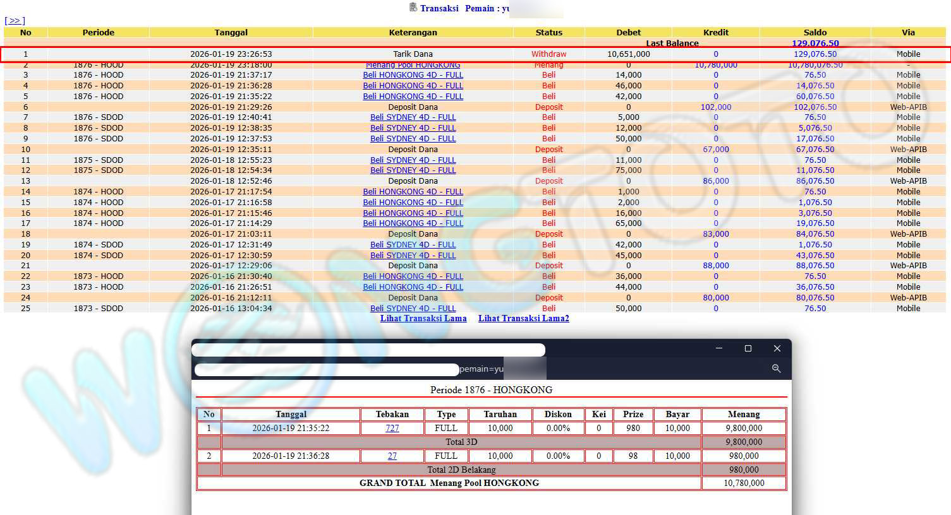Open Beli HONGKONG 4D link in row 14
The height and width of the screenshot is (515, 951).
coord(413,192)
